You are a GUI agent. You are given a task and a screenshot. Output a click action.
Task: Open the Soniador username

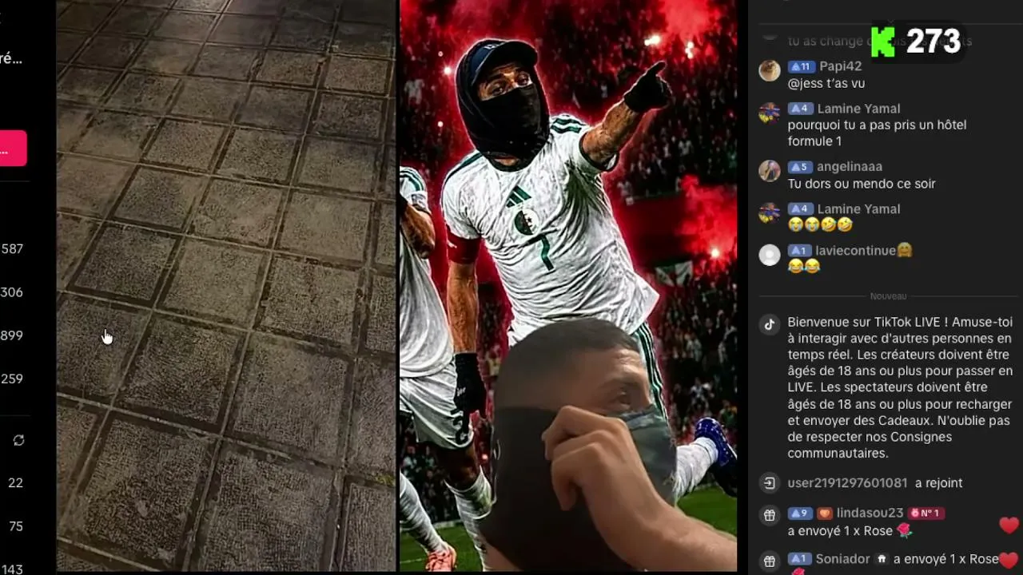(x=842, y=559)
